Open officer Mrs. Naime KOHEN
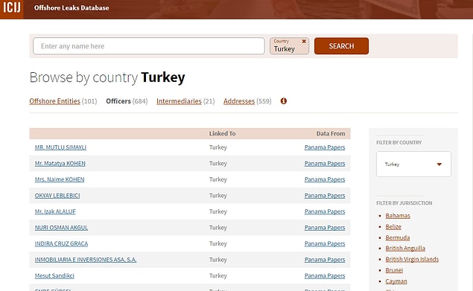This screenshot has width=473, height=291. coord(60,179)
